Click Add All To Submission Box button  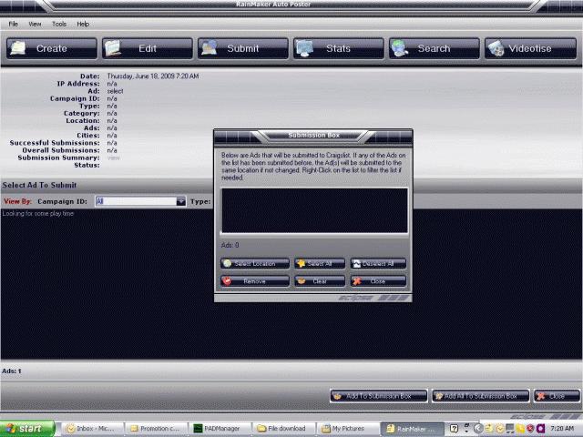[480, 396]
